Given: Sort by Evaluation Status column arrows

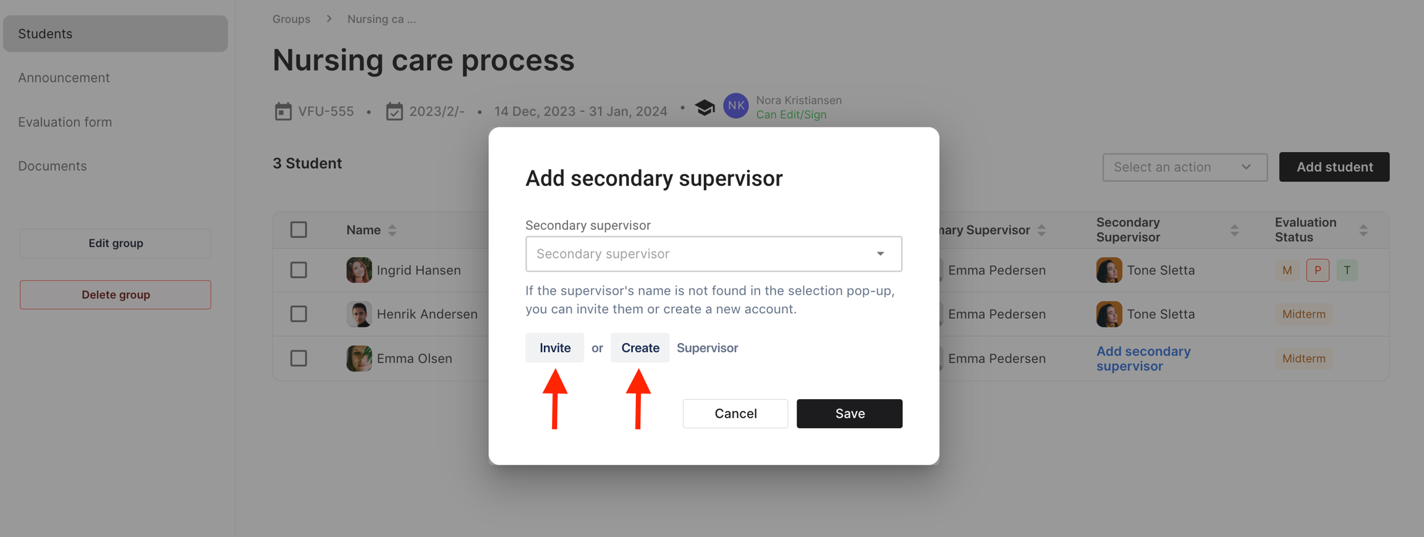Looking at the screenshot, I should pyautogui.click(x=1363, y=230).
